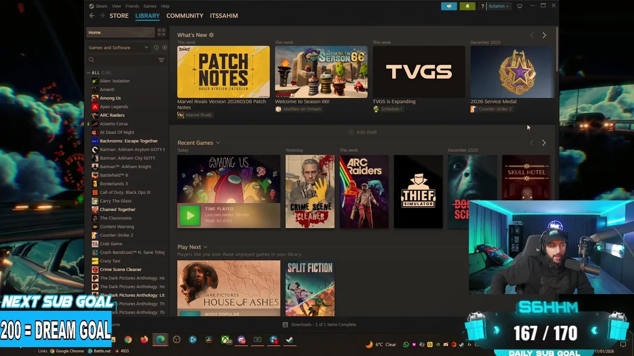Go back with the Steam back arrow
The height and width of the screenshot is (356, 634).
click(x=92, y=16)
